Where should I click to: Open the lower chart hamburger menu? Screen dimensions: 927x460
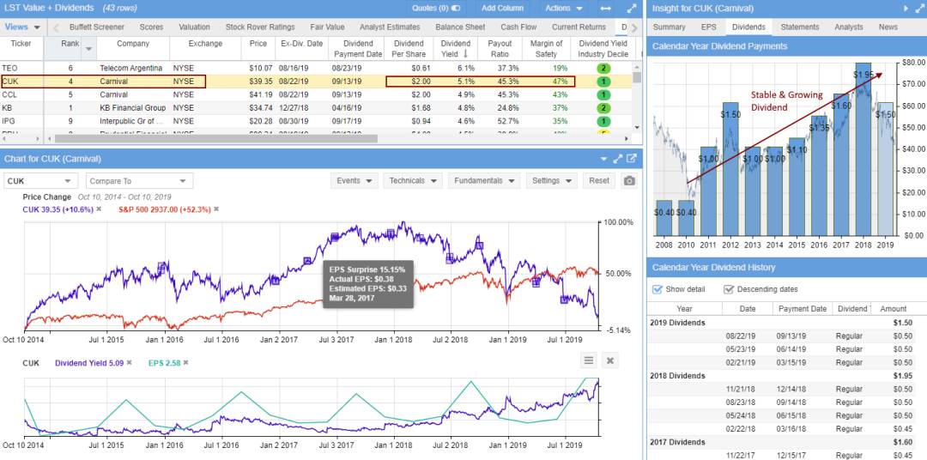589,360
